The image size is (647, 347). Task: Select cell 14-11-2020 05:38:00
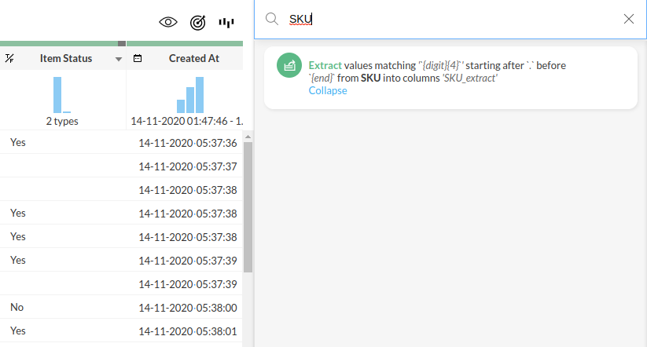click(x=188, y=308)
